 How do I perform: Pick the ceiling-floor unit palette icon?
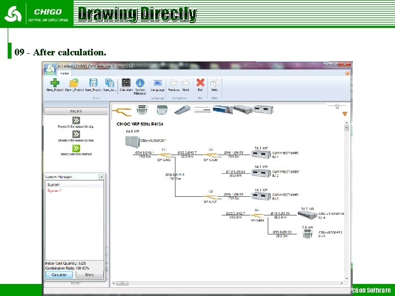pos(182,110)
